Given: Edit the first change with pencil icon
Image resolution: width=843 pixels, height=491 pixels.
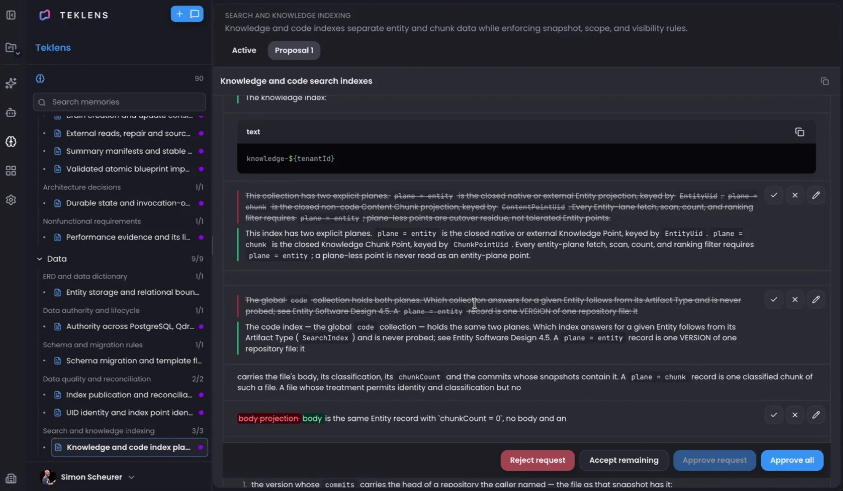Looking at the screenshot, I should tap(816, 195).
